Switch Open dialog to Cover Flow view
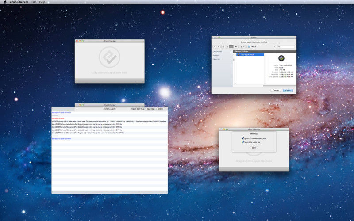 coord(235,46)
